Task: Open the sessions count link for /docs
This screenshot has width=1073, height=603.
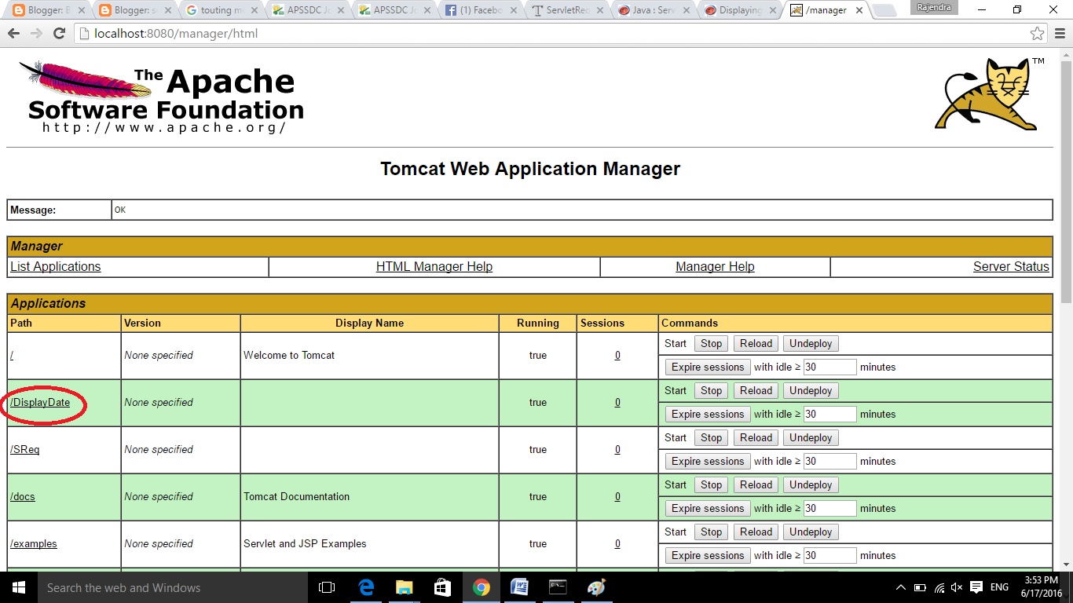Action: [x=617, y=497]
